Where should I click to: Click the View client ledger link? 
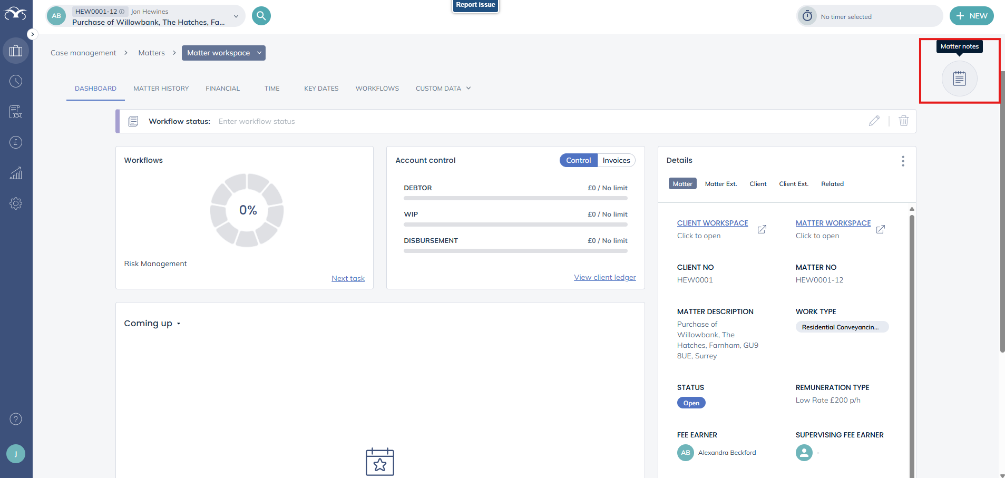tap(604, 278)
